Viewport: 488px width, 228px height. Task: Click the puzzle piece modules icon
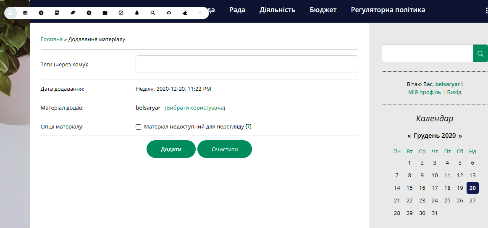(x=185, y=13)
